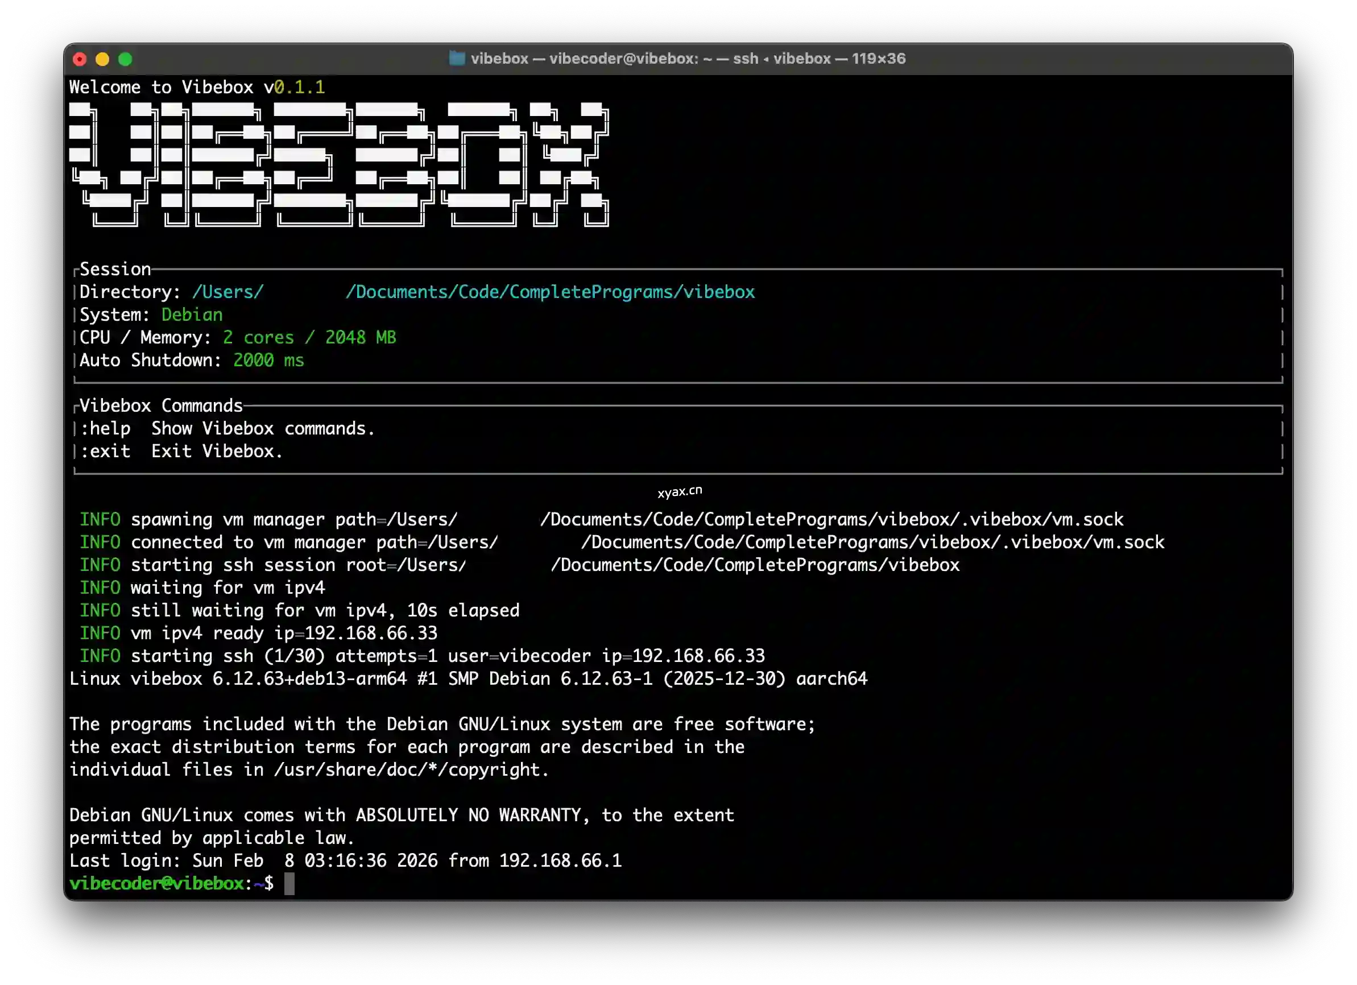Click the Debian system value
The width and height of the screenshot is (1357, 985).
pyautogui.click(x=192, y=314)
